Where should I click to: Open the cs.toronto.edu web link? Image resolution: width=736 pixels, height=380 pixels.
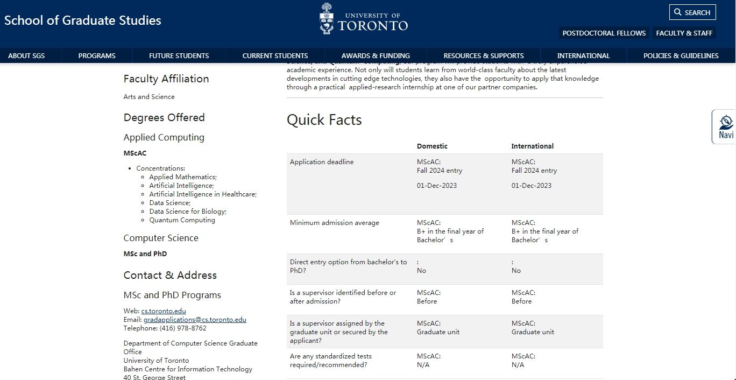[x=164, y=311]
